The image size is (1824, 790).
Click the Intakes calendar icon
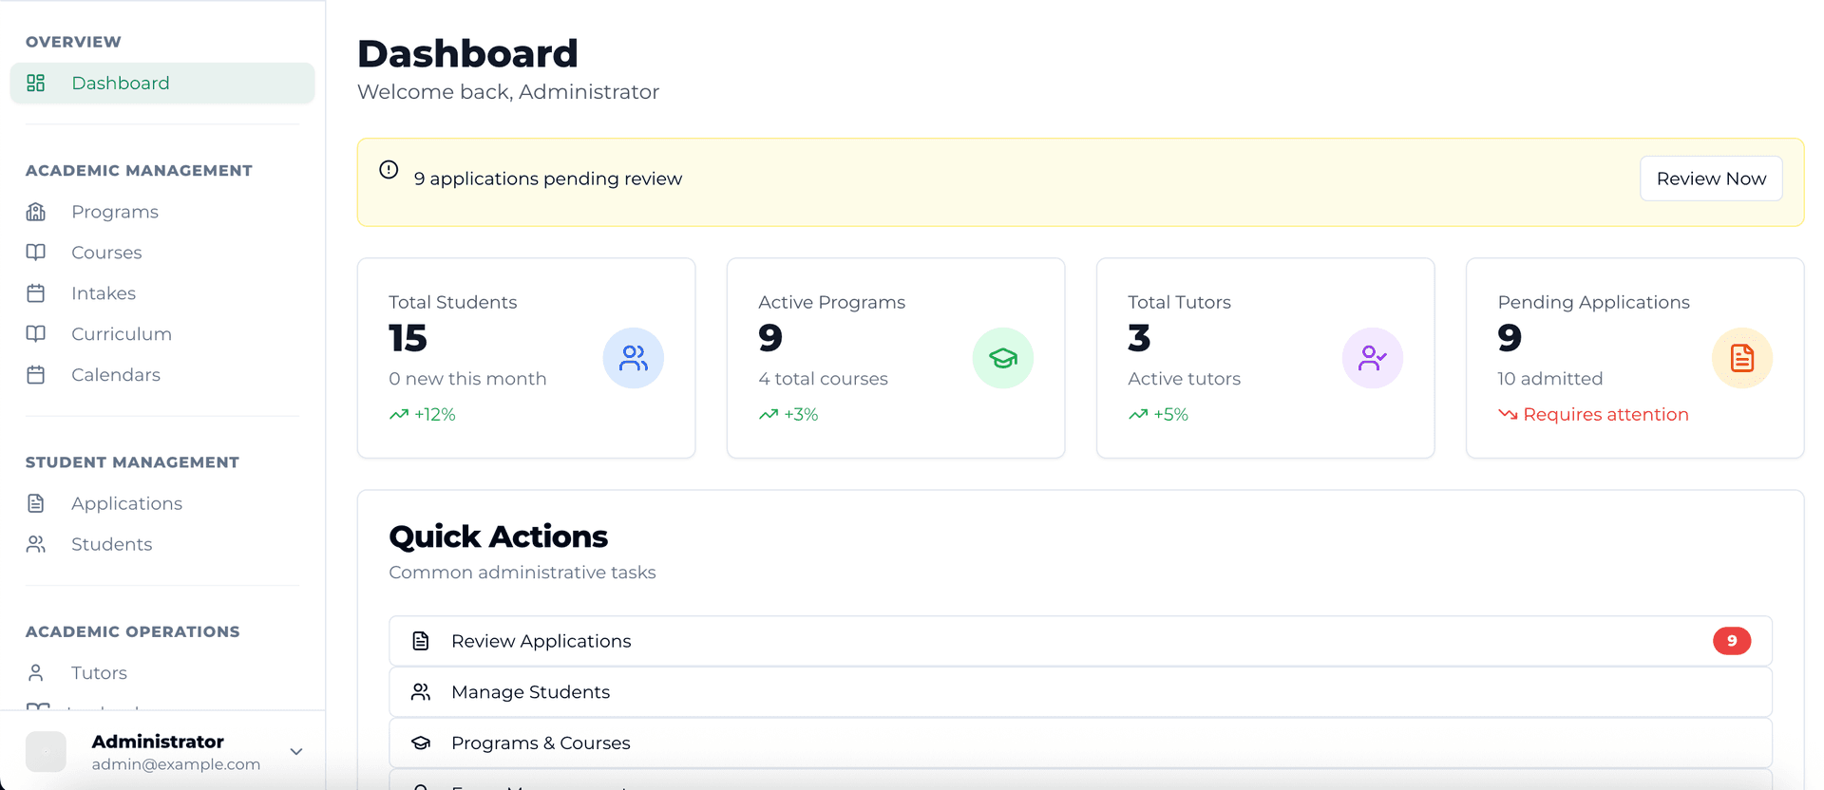pyautogui.click(x=36, y=293)
